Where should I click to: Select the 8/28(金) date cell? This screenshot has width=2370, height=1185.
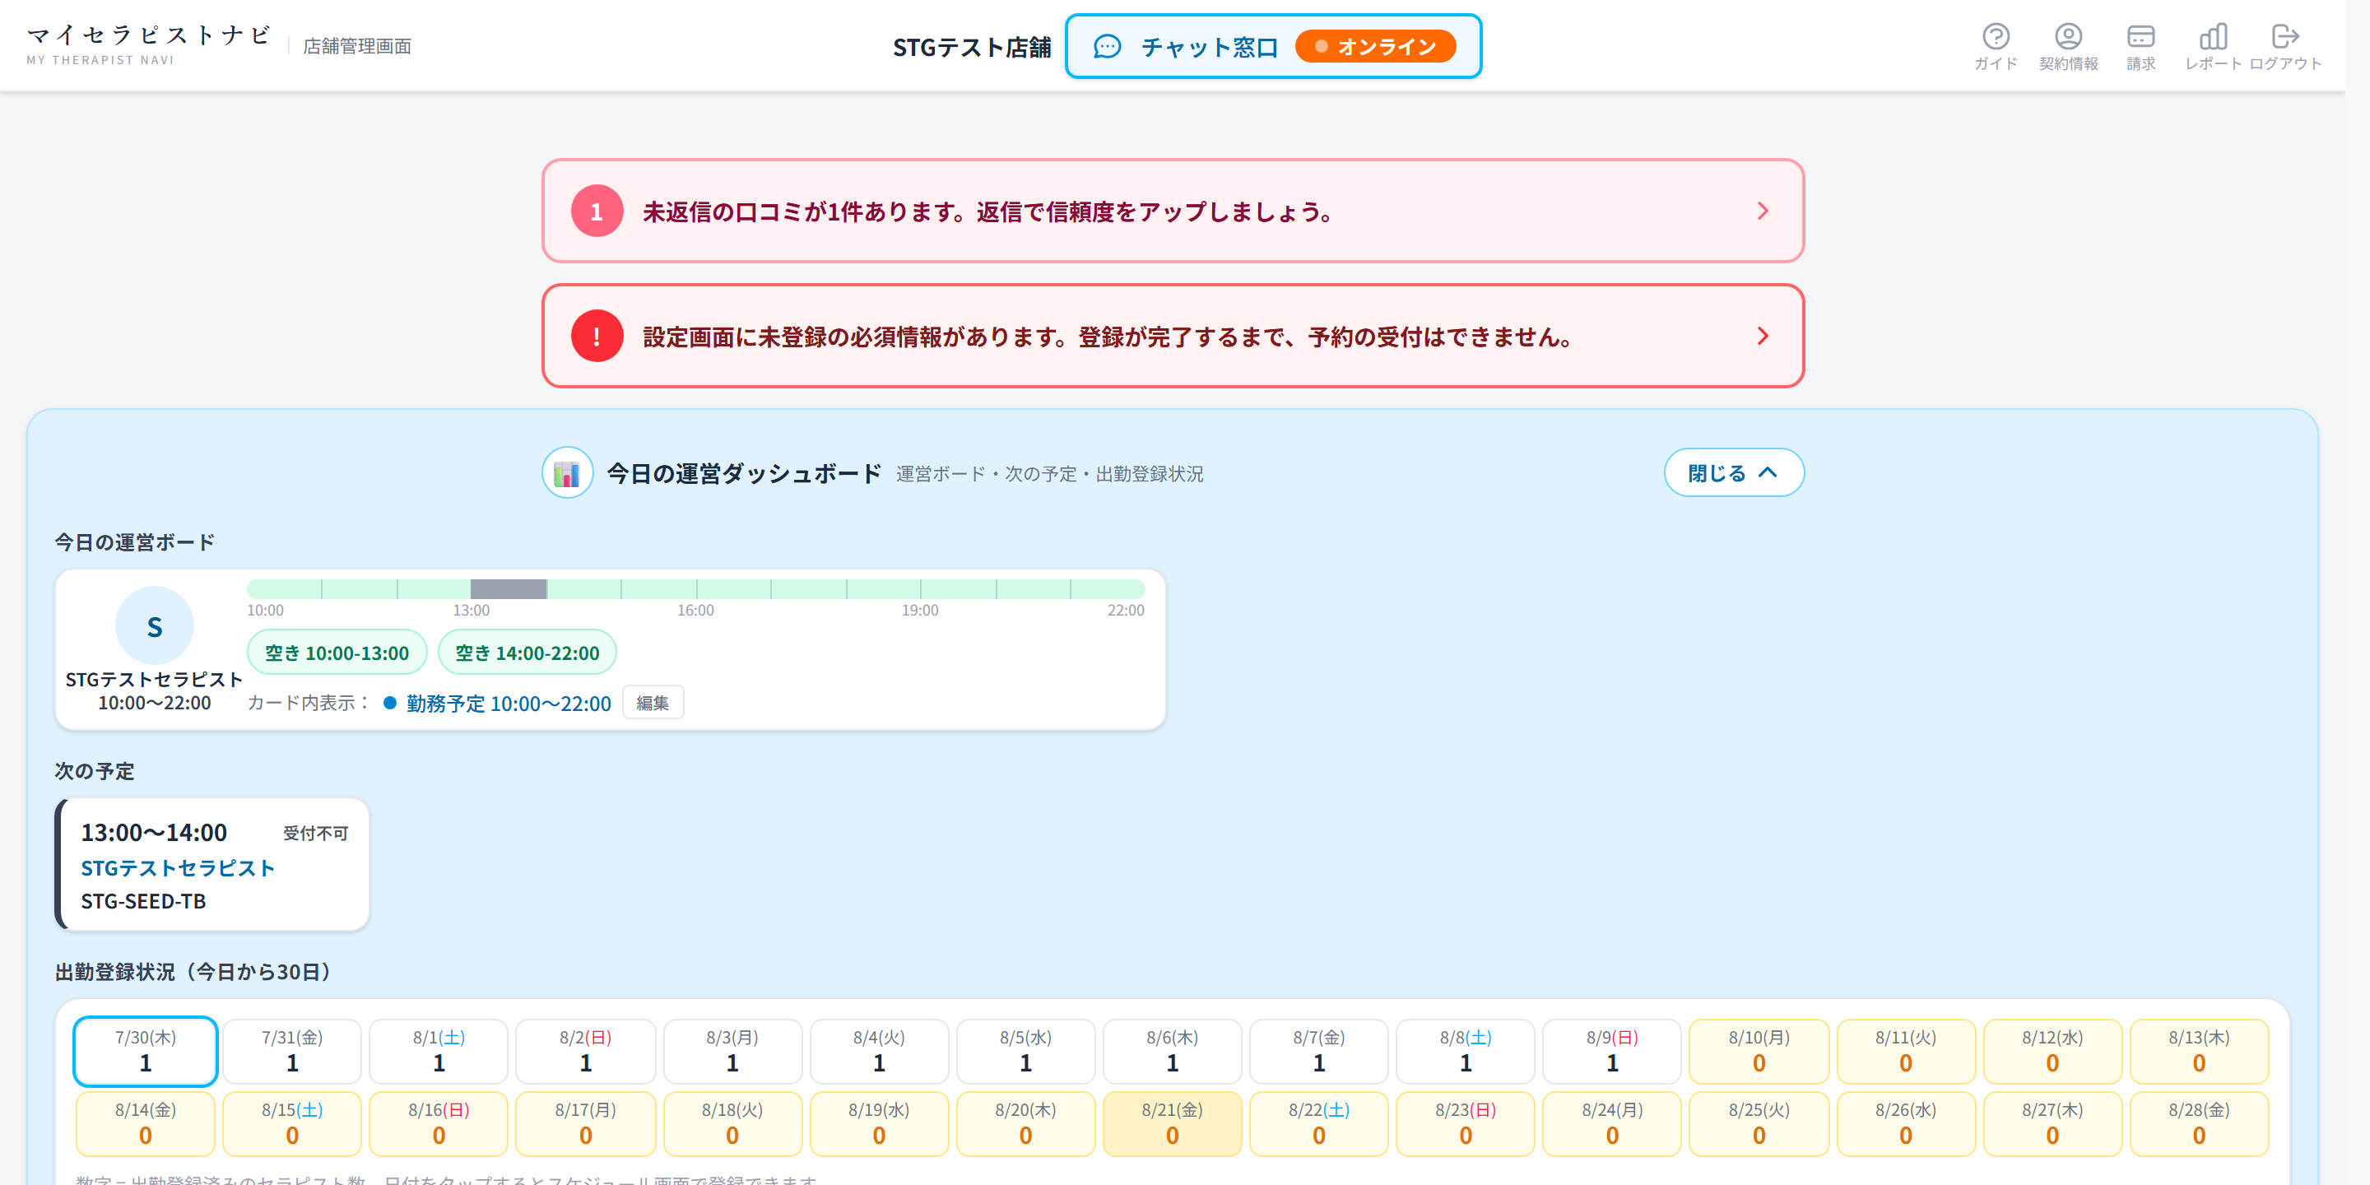(x=2199, y=1123)
